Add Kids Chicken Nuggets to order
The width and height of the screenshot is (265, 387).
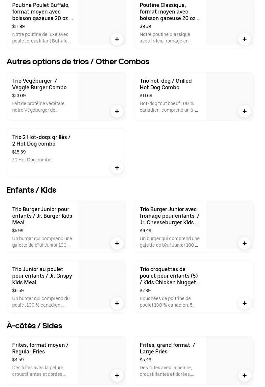[245, 303]
